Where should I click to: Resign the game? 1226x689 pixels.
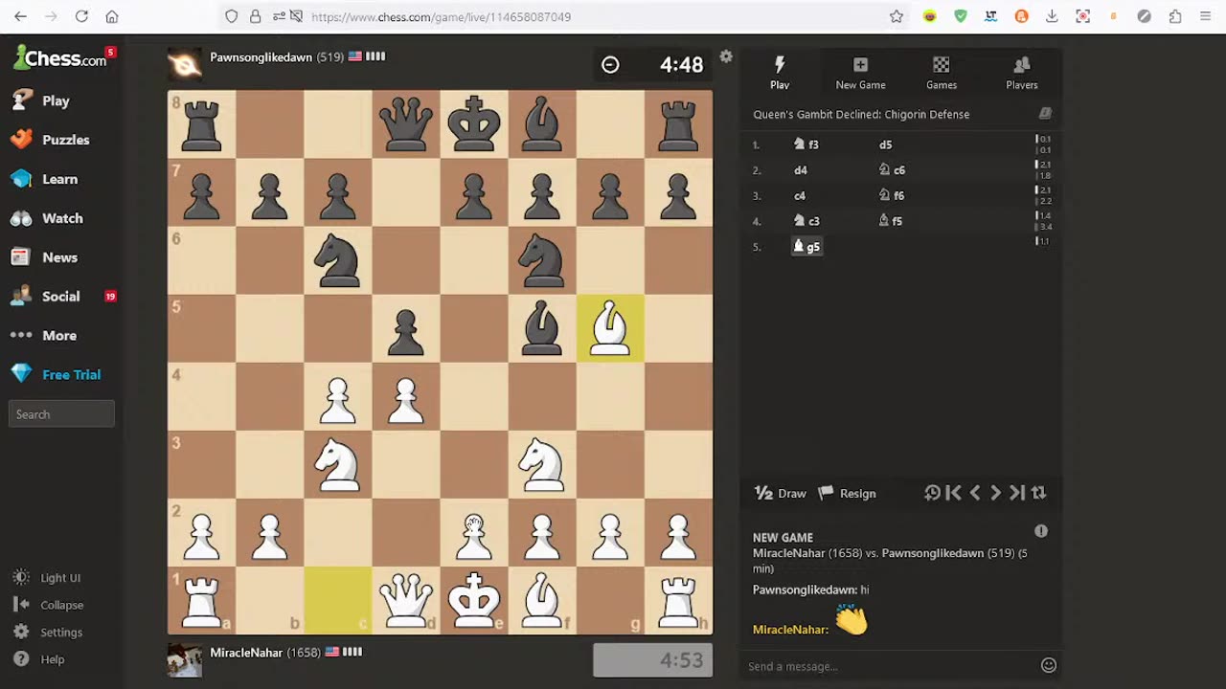click(847, 494)
